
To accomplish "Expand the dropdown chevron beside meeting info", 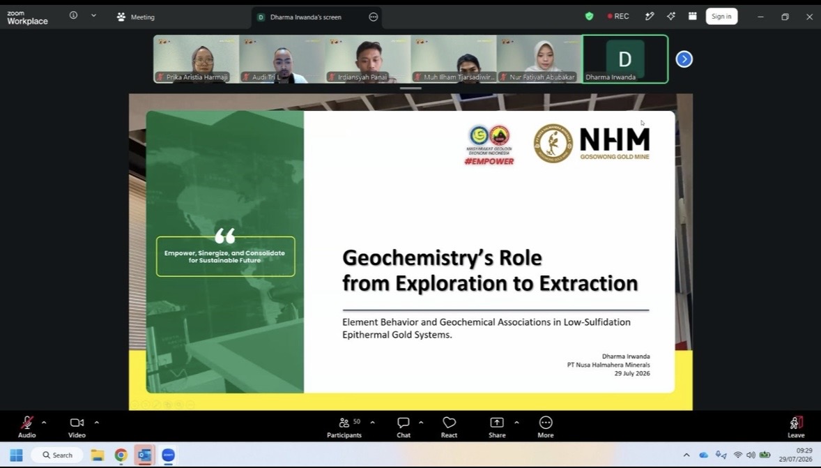I will (93, 16).
